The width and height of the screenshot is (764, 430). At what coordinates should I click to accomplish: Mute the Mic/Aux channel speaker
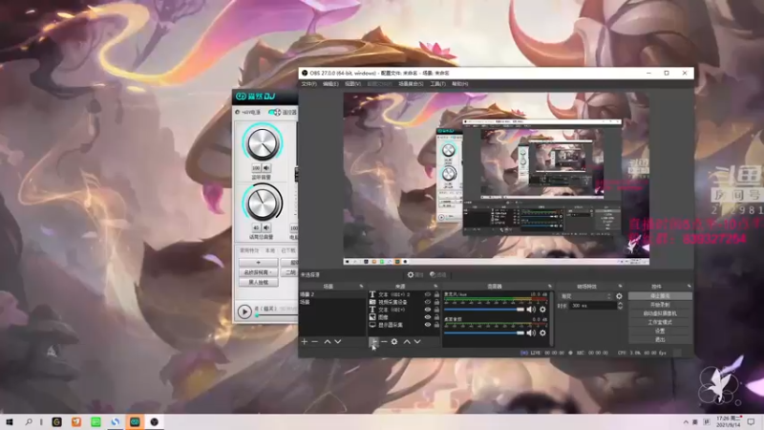[x=531, y=310]
